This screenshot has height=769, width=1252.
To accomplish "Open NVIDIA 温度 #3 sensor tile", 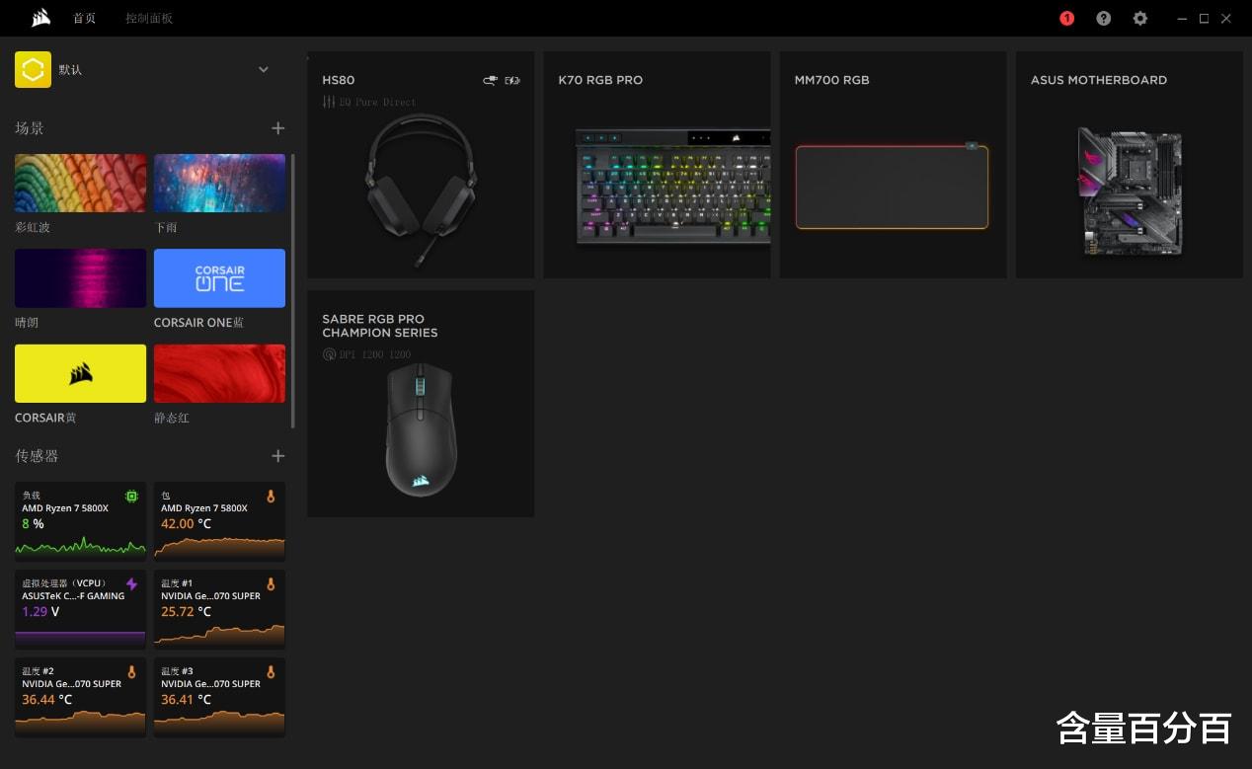I will (x=219, y=697).
